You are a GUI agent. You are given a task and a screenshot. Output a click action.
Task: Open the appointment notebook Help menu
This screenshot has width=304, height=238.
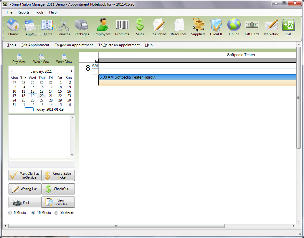(x=149, y=45)
